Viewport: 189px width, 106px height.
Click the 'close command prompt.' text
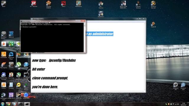50,78
